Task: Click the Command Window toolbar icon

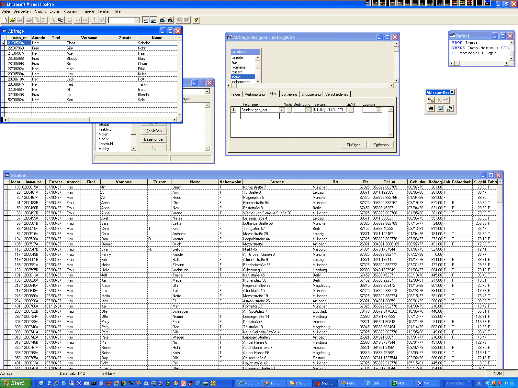Action: [146, 20]
